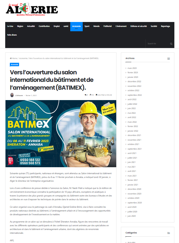Open the L'événement menu item

121,26
